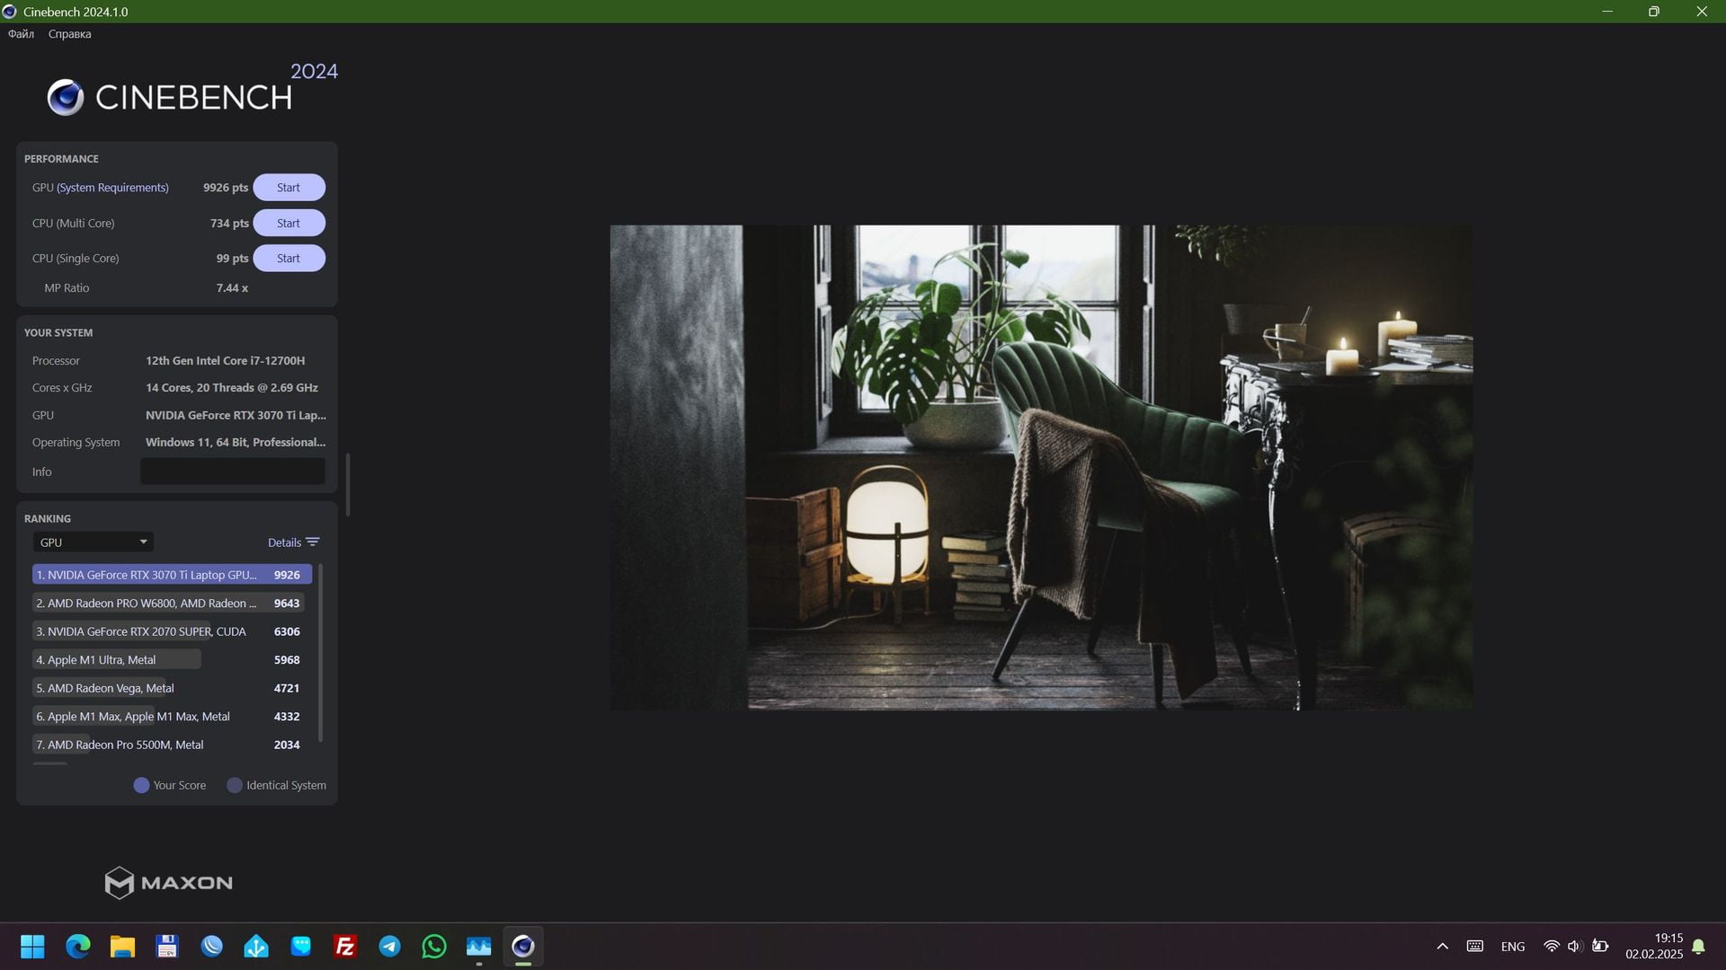The image size is (1726, 970).
Task: Open battery status icon
Action: pyautogui.click(x=1600, y=946)
